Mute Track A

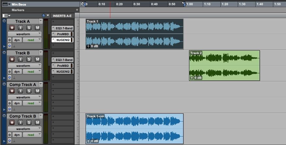click(x=37, y=28)
